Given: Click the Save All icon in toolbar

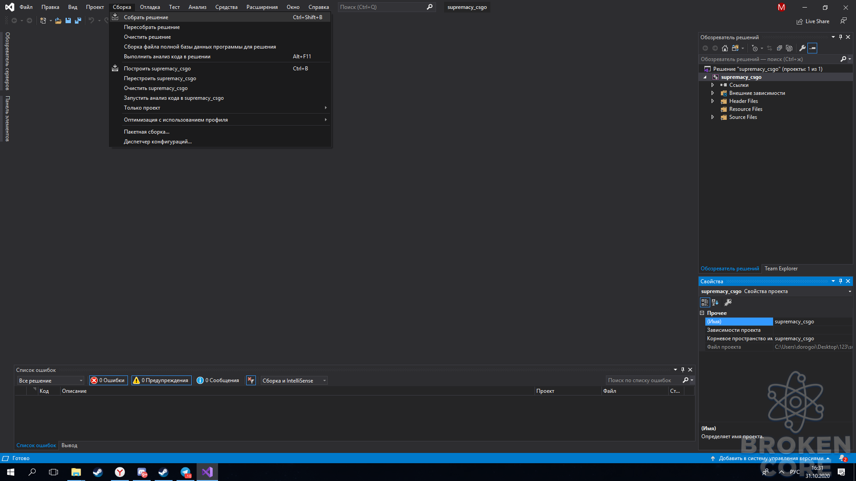Looking at the screenshot, I should pos(78,20).
